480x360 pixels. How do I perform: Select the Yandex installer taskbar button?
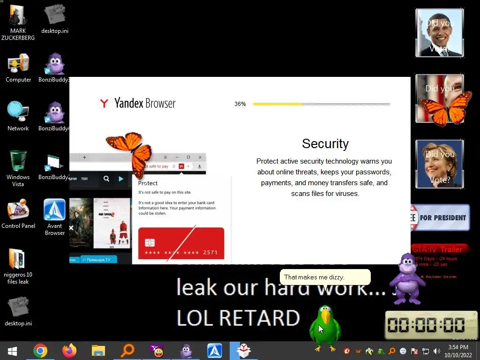coord(244,351)
